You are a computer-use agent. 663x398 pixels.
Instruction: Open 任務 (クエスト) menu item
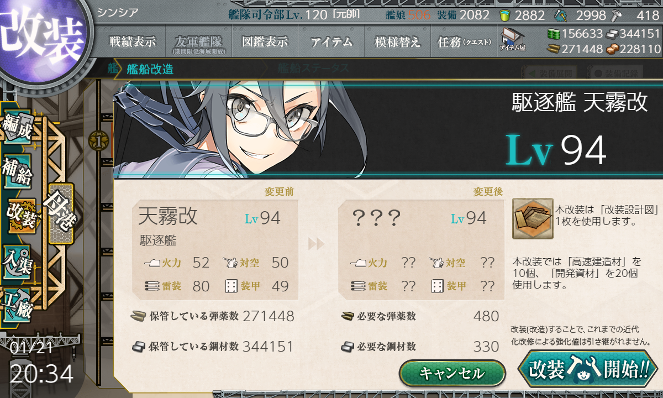point(463,42)
